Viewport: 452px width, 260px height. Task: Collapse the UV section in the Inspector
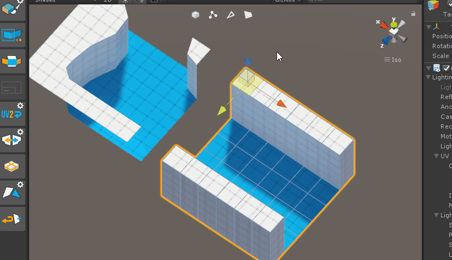point(437,156)
